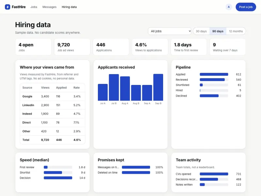Click the Sep B bar in chart
This screenshot has width=261, height=196.
click(x=158, y=87)
